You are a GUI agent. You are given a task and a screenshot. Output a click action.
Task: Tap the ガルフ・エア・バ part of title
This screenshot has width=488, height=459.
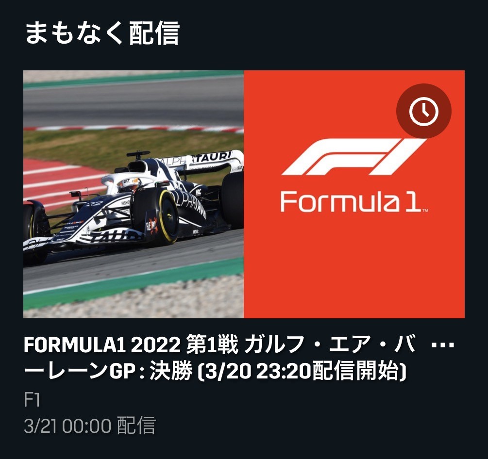(331, 345)
